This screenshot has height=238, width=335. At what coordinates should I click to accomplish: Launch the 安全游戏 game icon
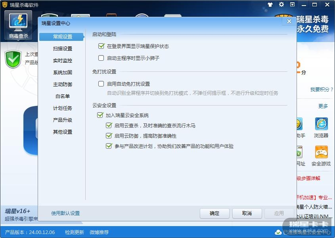pos(321,156)
